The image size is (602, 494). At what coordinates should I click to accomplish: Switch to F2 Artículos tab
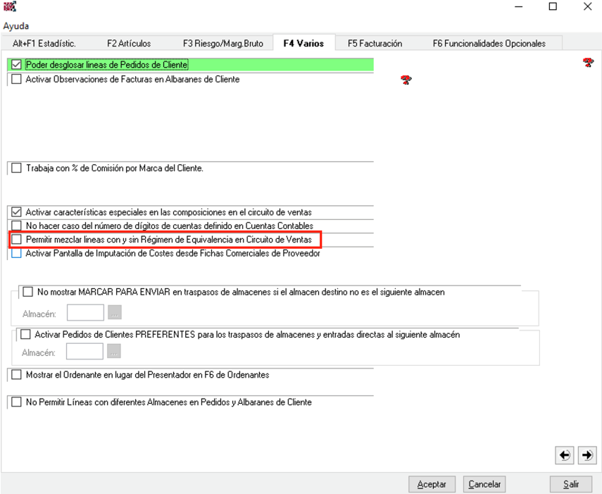pyautogui.click(x=129, y=44)
